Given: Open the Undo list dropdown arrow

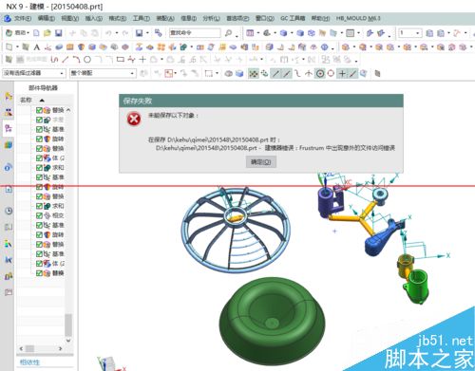Looking at the screenshot, I should (117, 33).
